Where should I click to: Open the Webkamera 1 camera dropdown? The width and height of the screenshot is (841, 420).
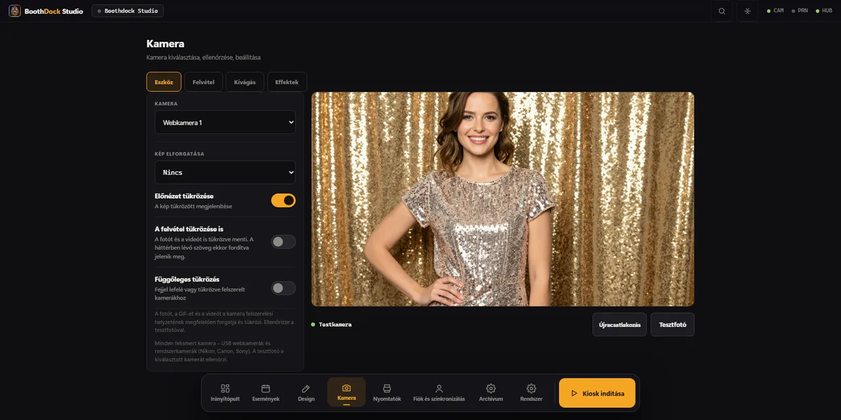pos(225,122)
